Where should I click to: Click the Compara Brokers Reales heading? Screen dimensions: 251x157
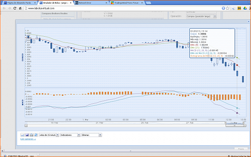pyautogui.click(x=55, y=13)
